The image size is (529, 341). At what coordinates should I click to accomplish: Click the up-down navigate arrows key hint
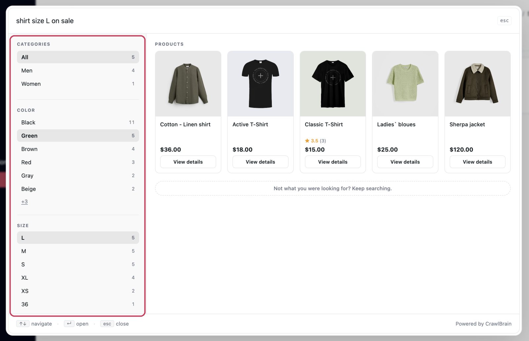23,324
